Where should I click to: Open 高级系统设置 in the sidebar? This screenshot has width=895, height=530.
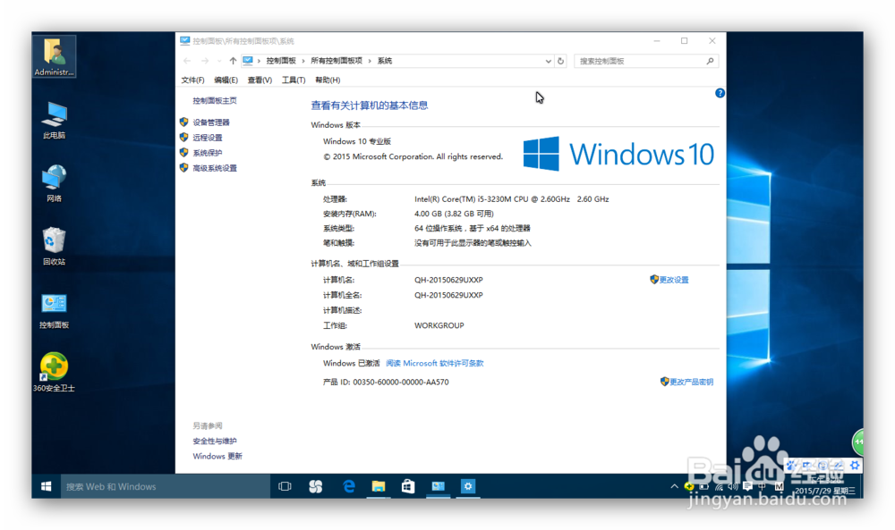(215, 169)
